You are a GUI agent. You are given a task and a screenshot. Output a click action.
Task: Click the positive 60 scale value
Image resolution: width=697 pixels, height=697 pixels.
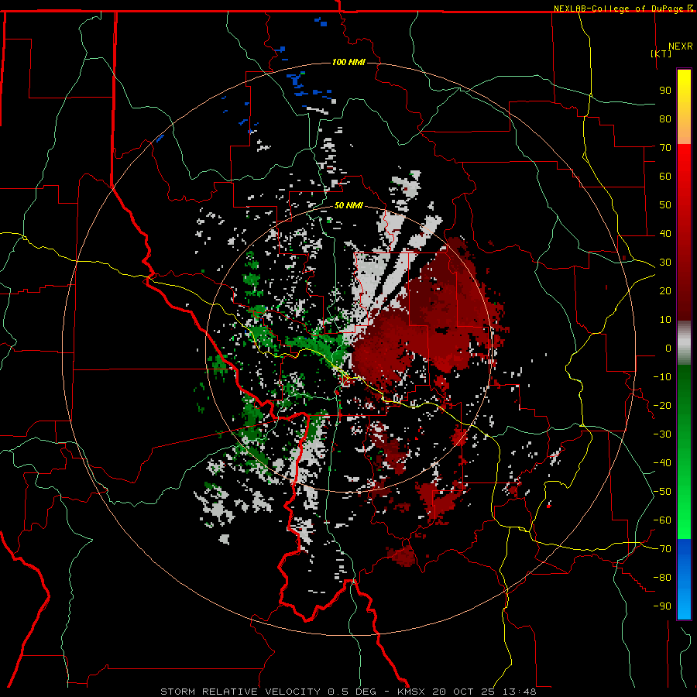pyautogui.click(x=665, y=176)
